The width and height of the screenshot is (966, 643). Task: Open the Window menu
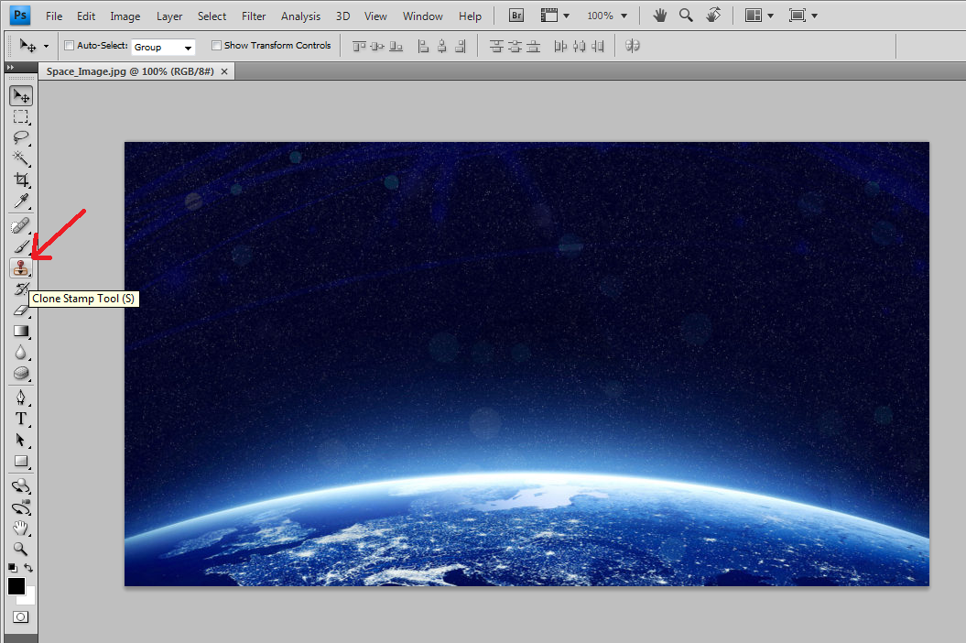coord(423,16)
